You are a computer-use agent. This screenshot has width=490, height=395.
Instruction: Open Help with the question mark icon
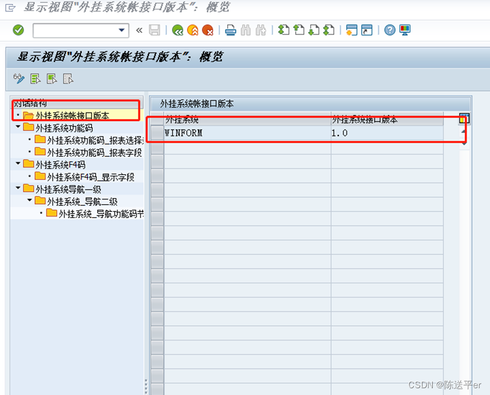pyautogui.click(x=390, y=31)
